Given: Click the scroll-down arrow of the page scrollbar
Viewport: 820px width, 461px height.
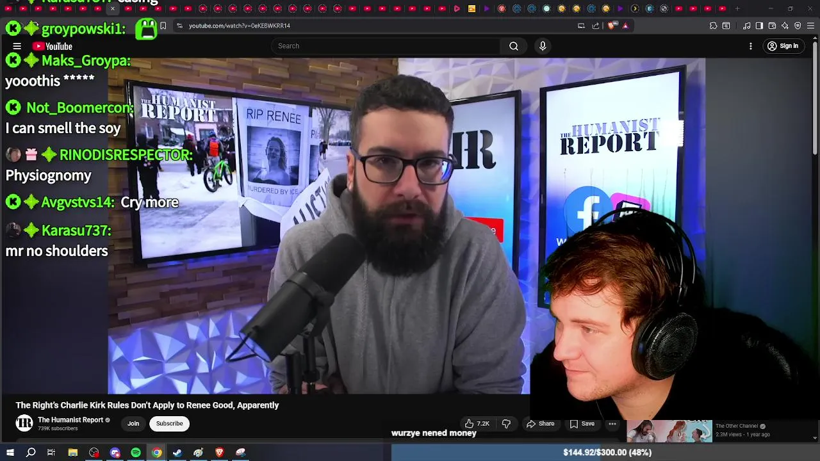Looking at the screenshot, I should click(x=815, y=438).
